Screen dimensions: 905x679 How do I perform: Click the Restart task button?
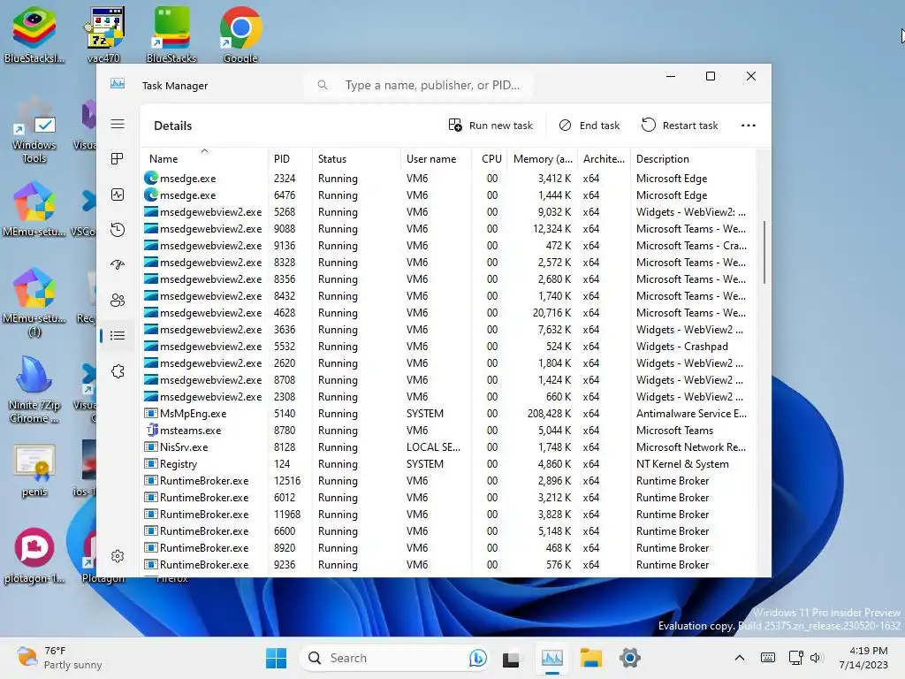680,126
